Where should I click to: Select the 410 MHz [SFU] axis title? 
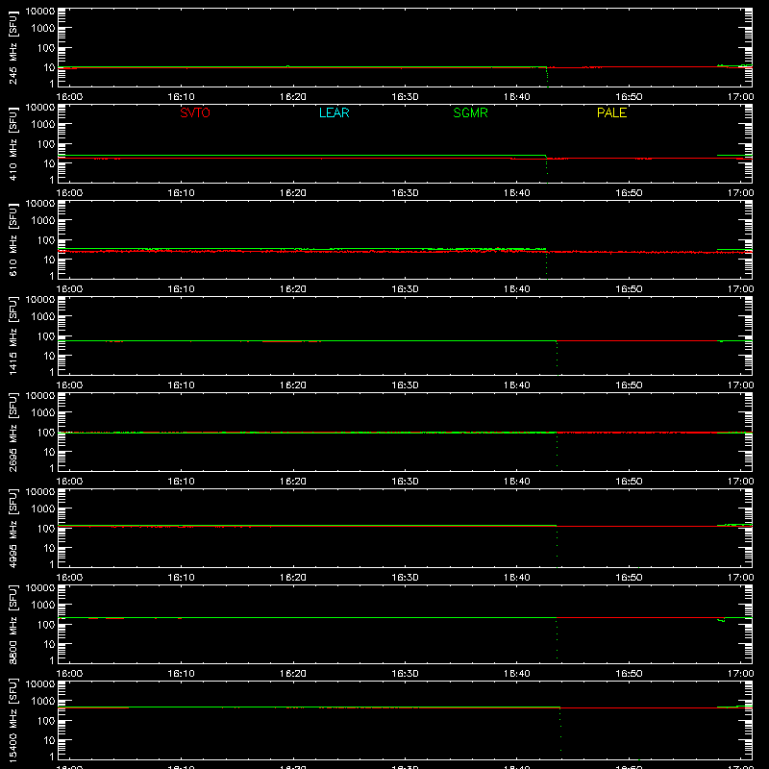click(x=12, y=143)
